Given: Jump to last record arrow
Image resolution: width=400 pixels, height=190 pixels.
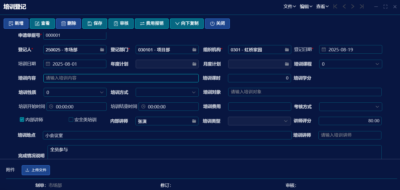Looking at the screenshot, I should 362,7.
